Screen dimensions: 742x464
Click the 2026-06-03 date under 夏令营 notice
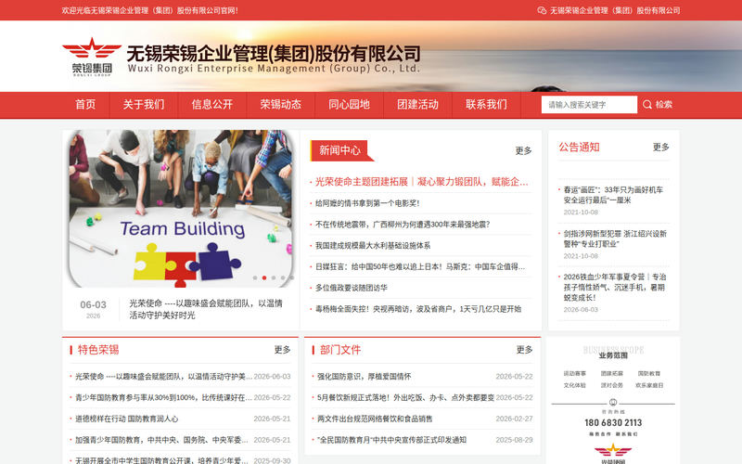tap(581, 310)
